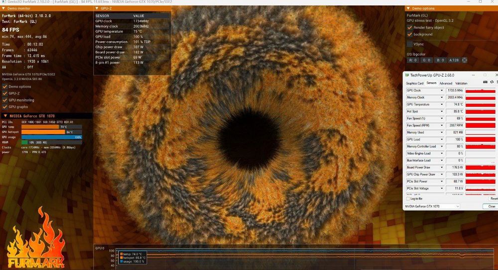
Task: Collapse the NVIDIA GeForce GTX 1070 section
Action: tap(5, 116)
